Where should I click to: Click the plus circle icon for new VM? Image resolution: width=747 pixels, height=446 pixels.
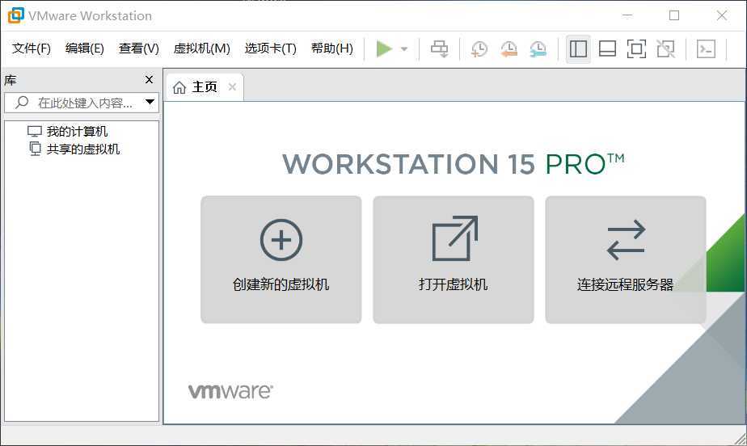[x=281, y=240]
